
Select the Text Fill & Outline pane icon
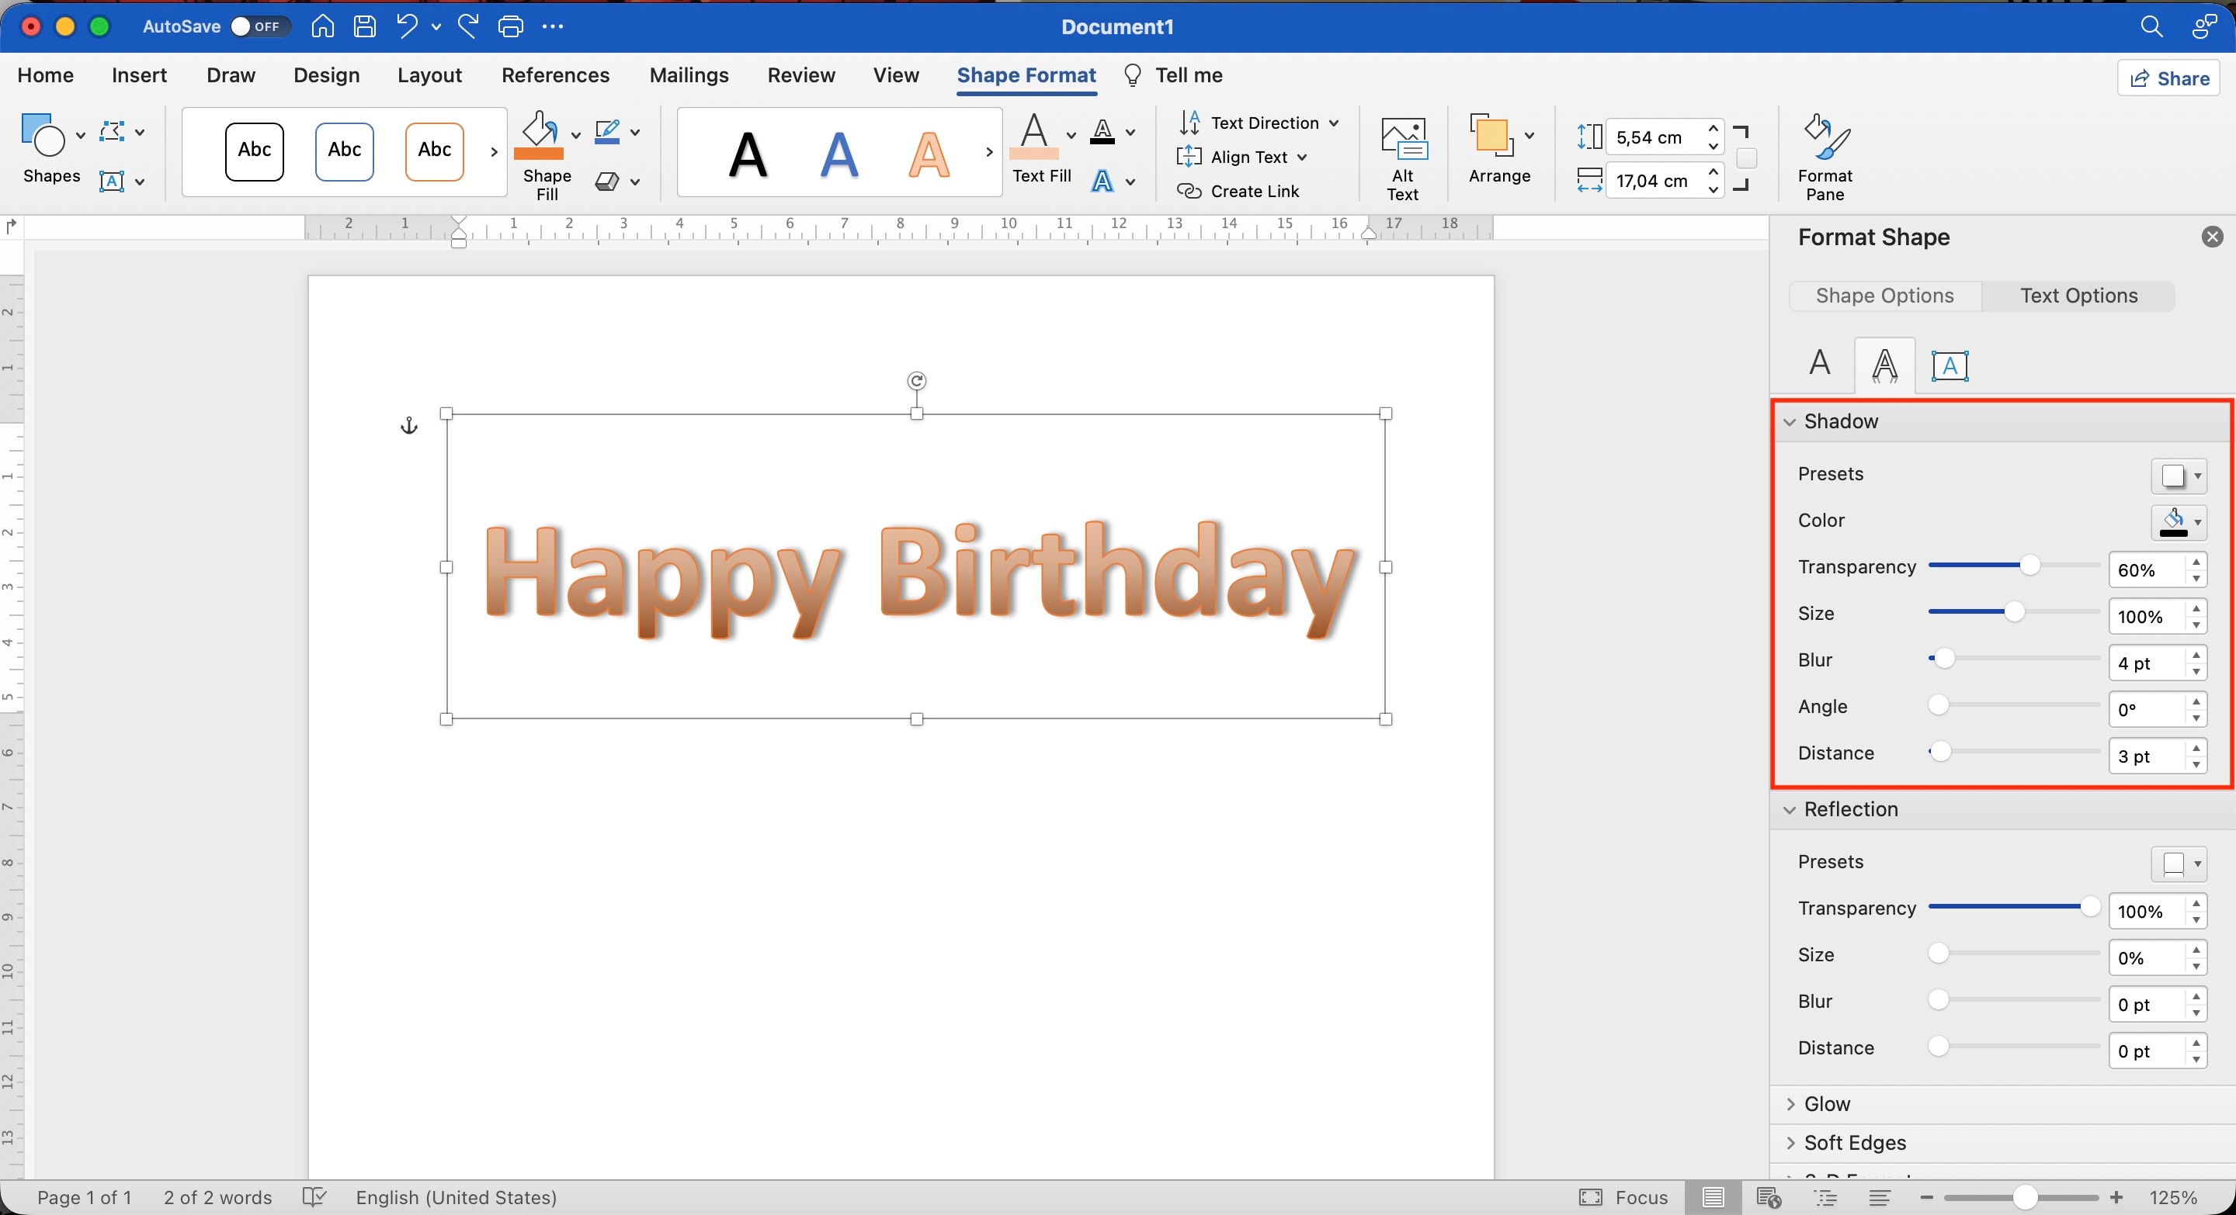click(x=1819, y=362)
